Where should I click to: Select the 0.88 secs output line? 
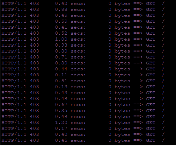point(83,9)
